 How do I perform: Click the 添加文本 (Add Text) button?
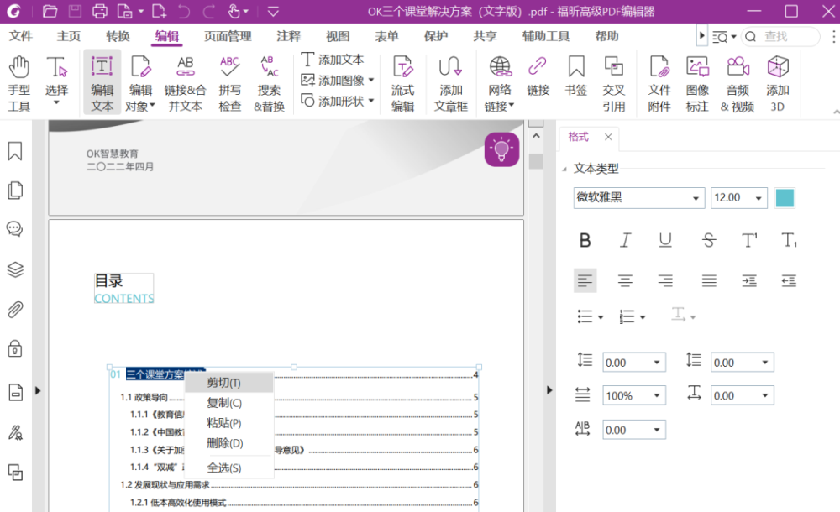click(333, 60)
